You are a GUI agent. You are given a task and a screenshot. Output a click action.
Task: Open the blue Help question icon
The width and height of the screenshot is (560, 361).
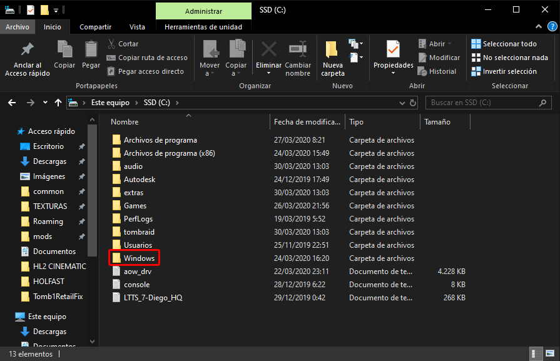pyautogui.click(x=552, y=26)
